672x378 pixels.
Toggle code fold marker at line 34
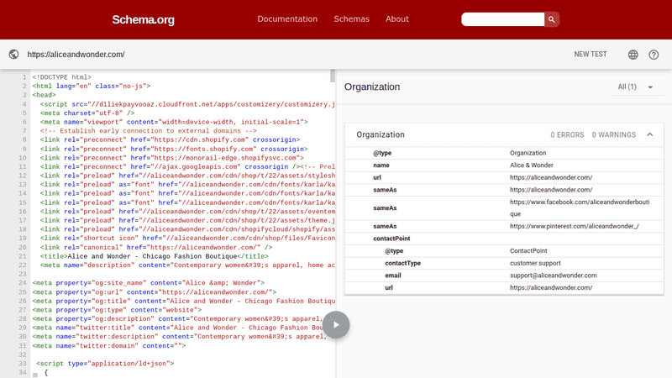tap(34, 373)
